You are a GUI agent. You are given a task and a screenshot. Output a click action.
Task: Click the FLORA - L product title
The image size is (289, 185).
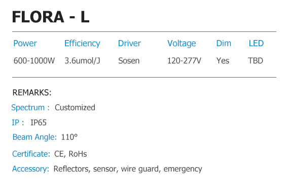[x=51, y=17]
